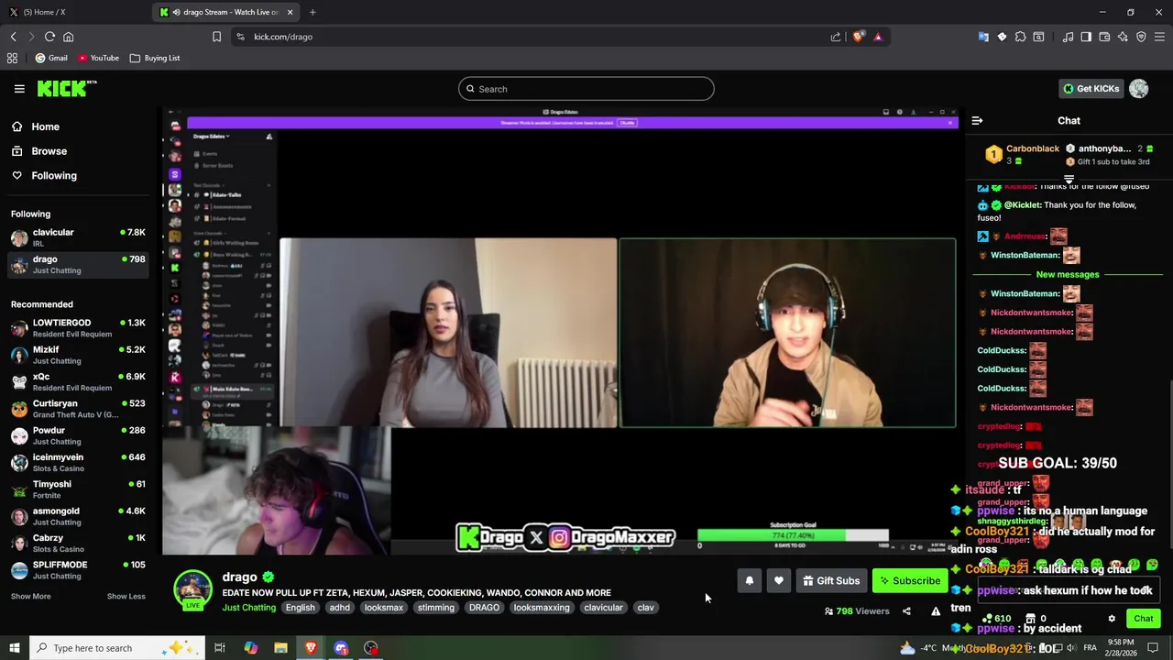Select the English language tag
The image size is (1173, 660).
click(x=300, y=607)
